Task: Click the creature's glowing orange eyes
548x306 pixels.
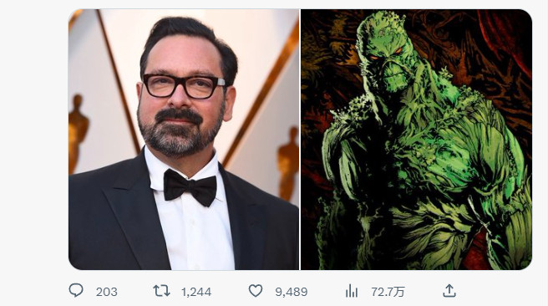Action: [385, 54]
